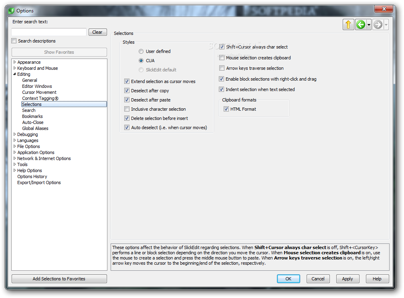404x298 pixels.
Task: Click the Clear button
Action: (x=98, y=32)
